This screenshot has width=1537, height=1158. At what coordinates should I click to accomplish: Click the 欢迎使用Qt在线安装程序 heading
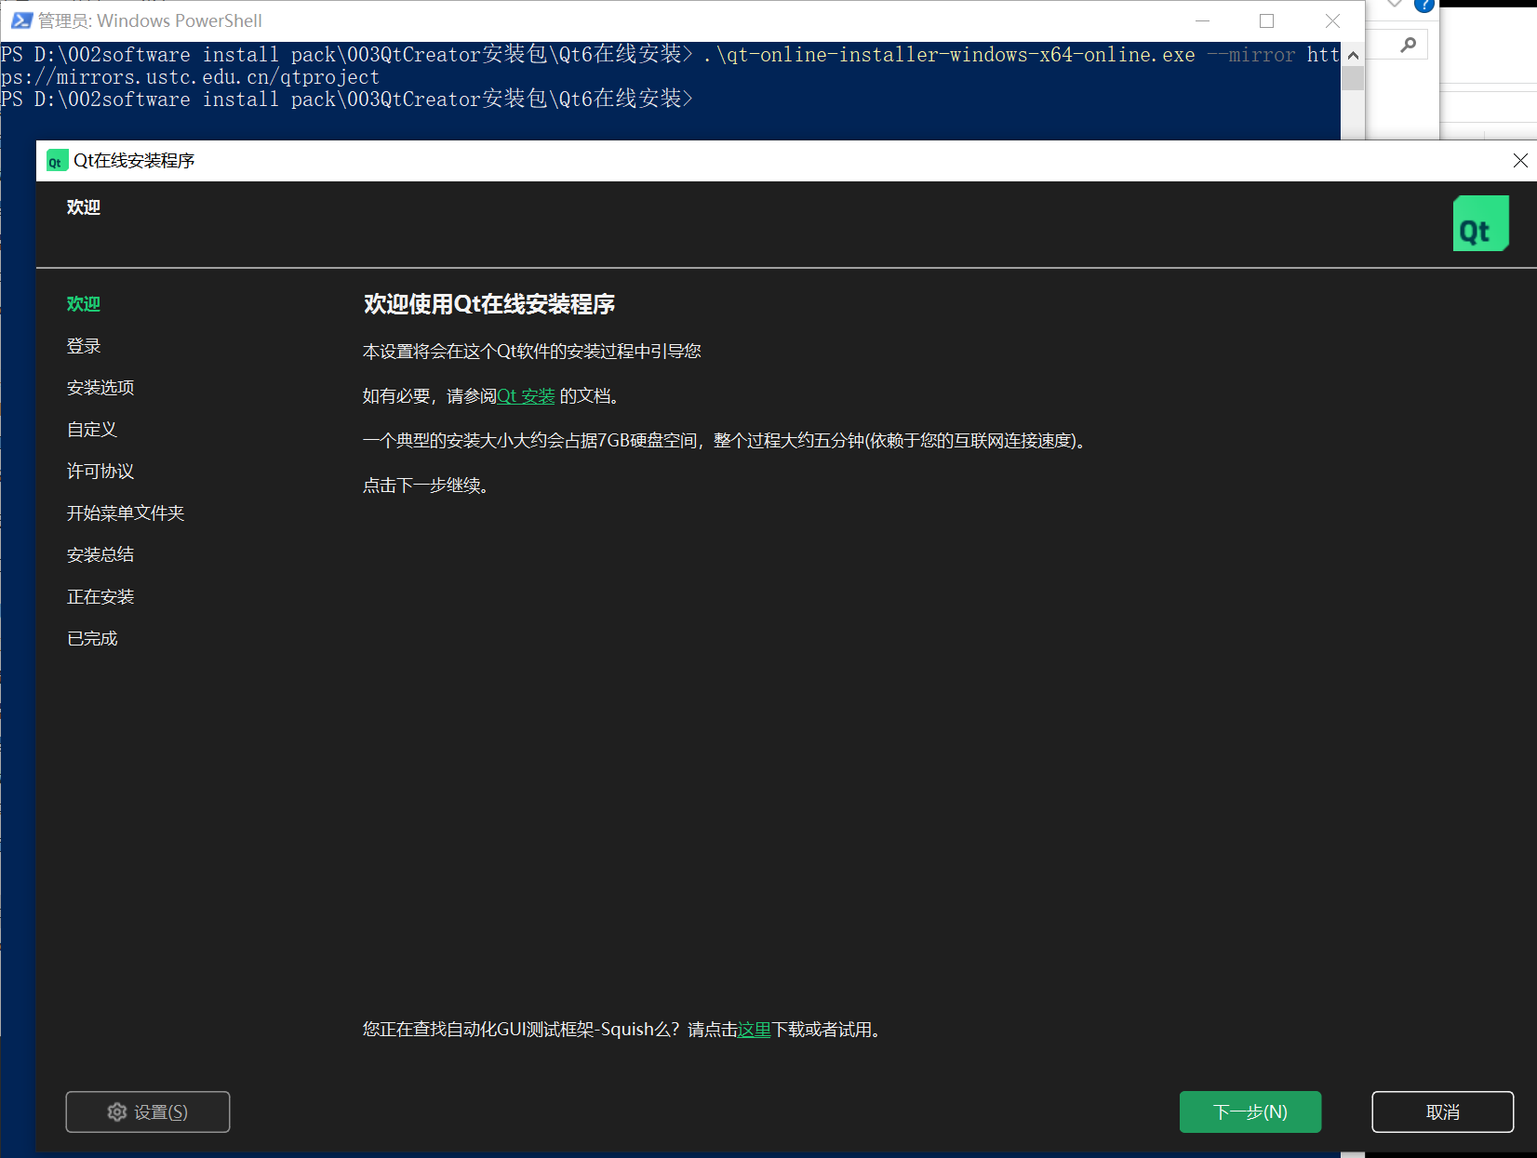click(x=489, y=304)
